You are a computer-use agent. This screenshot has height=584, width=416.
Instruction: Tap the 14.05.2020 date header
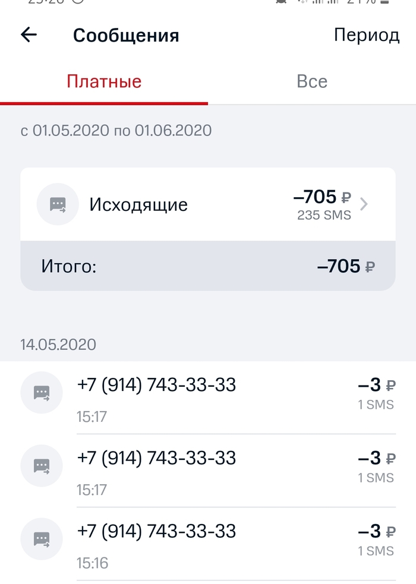(58, 345)
